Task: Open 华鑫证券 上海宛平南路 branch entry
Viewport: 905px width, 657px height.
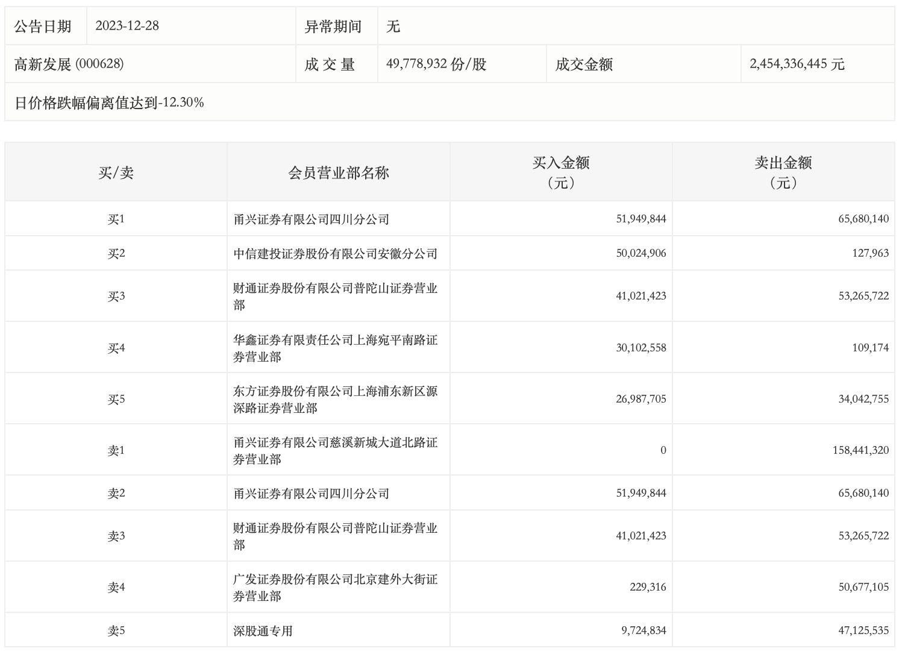Action: click(x=336, y=348)
